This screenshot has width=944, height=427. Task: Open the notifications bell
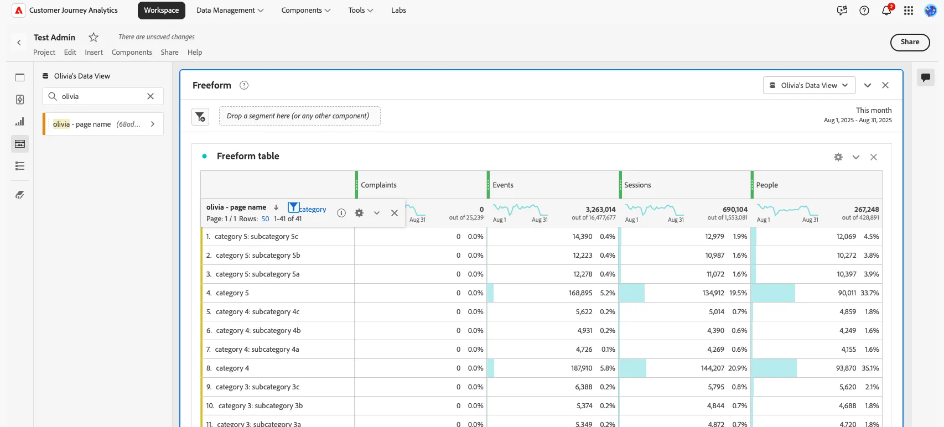886,11
